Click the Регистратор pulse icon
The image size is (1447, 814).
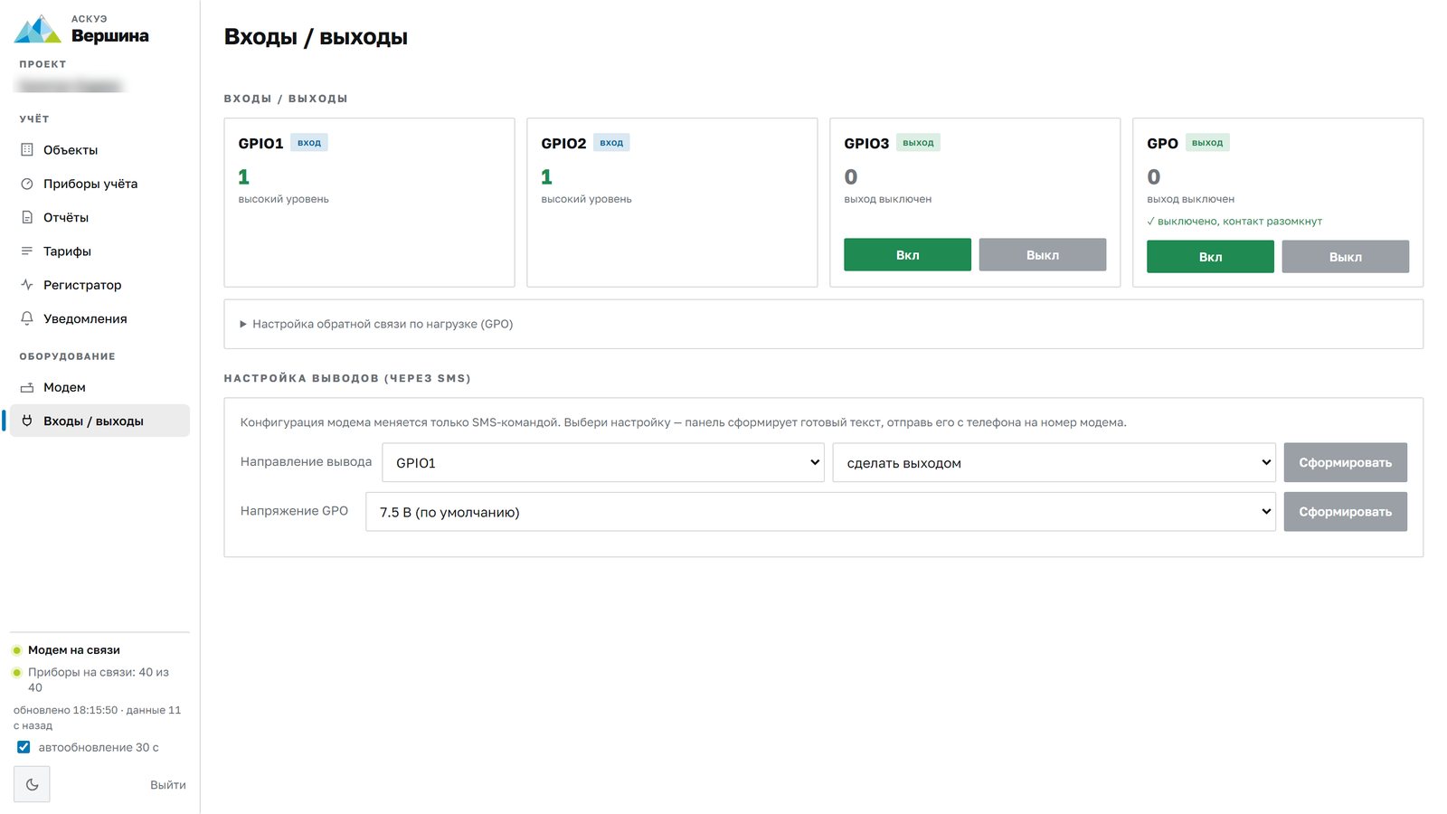(27, 285)
